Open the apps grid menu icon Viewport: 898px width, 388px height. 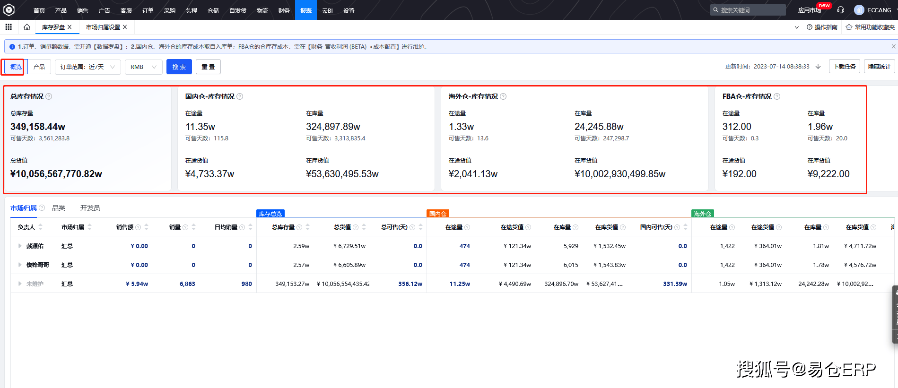pos(9,27)
